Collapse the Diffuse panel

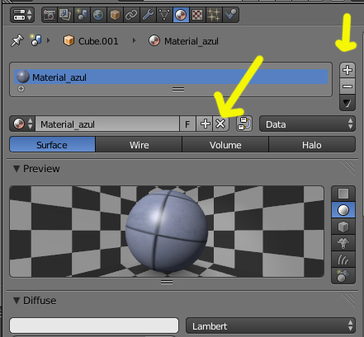17,301
